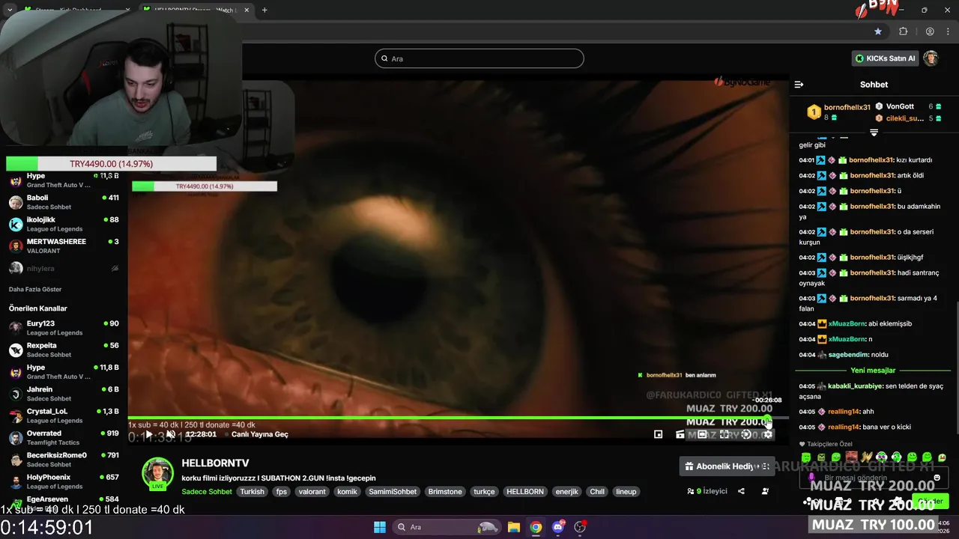
Task: Share the stream via share icon
Action: click(x=741, y=491)
